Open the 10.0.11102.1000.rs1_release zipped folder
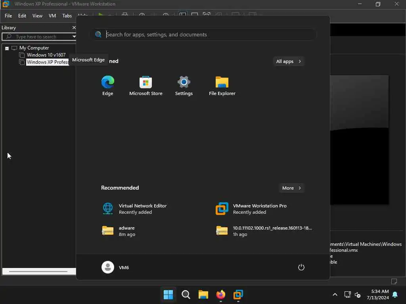The image size is (406, 304). pos(264,231)
